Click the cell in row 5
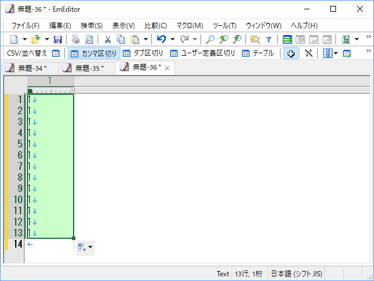 [51, 144]
